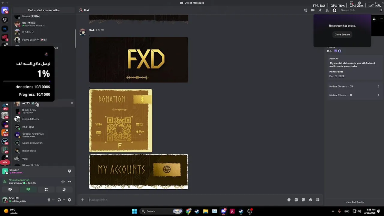Image resolution: width=384 pixels, height=216 pixels.
Task: Open the emoji picker
Action: (x=310, y=200)
